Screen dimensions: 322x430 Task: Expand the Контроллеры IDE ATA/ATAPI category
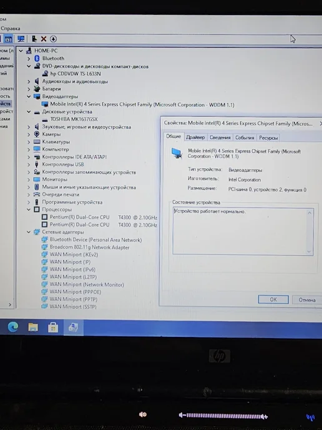coord(29,157)
